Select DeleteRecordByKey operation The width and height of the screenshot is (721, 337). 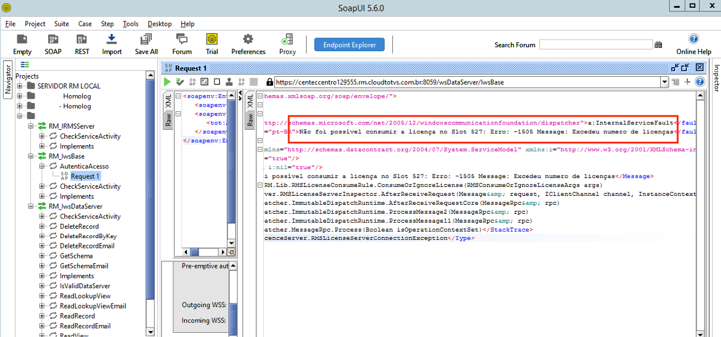click(x=88, y=236)
